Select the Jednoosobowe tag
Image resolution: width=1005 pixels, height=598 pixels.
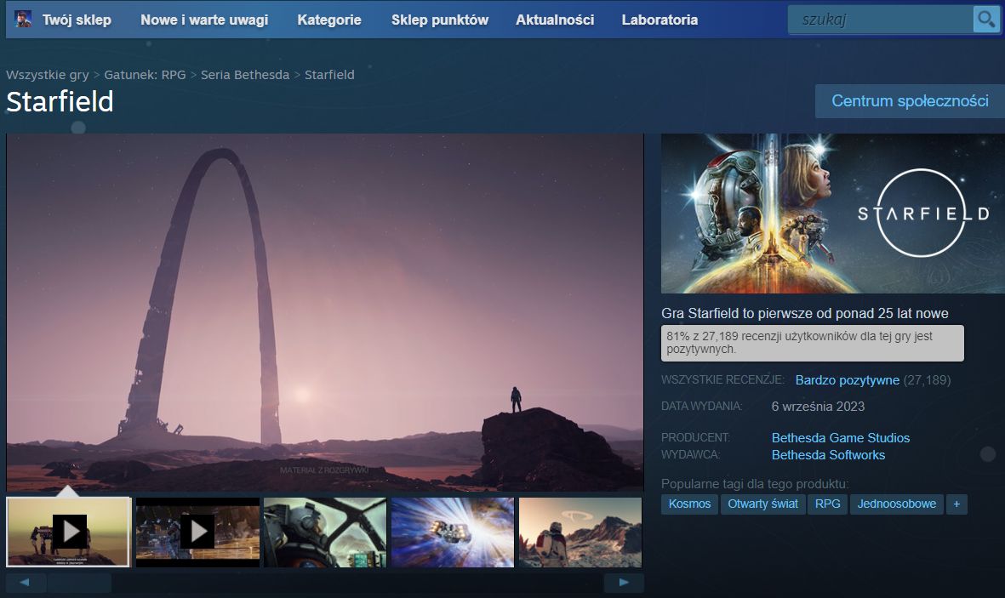897,504
